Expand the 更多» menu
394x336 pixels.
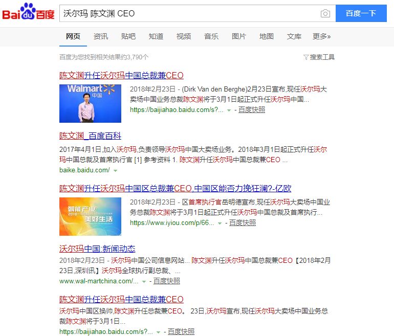pos(322,37)
